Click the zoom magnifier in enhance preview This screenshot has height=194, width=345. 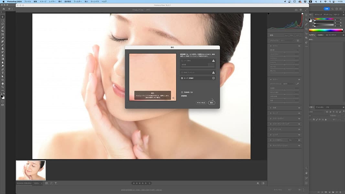tap(173, 98)
